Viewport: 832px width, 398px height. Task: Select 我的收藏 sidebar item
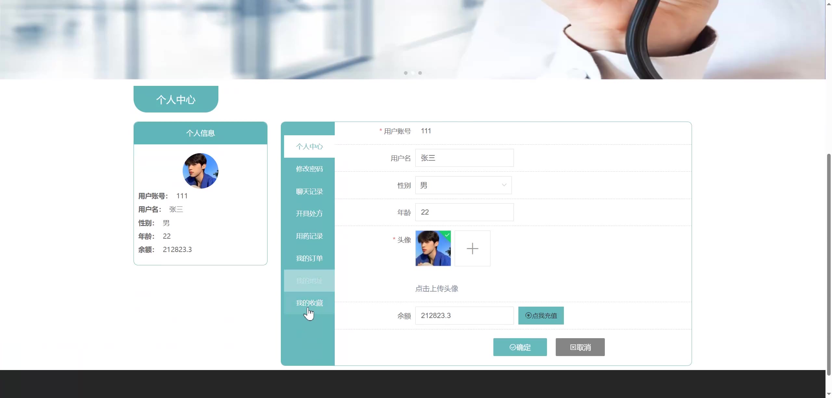click(x=309, y=303)
